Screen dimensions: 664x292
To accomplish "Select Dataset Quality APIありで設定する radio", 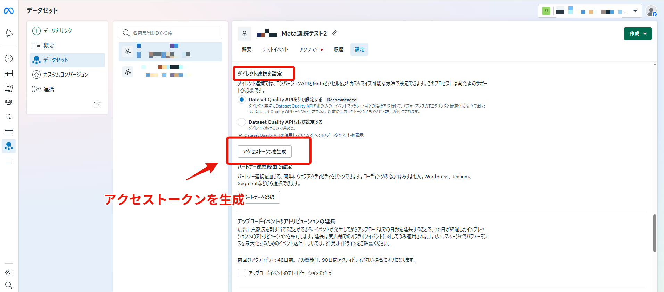I will coord(242,100).
